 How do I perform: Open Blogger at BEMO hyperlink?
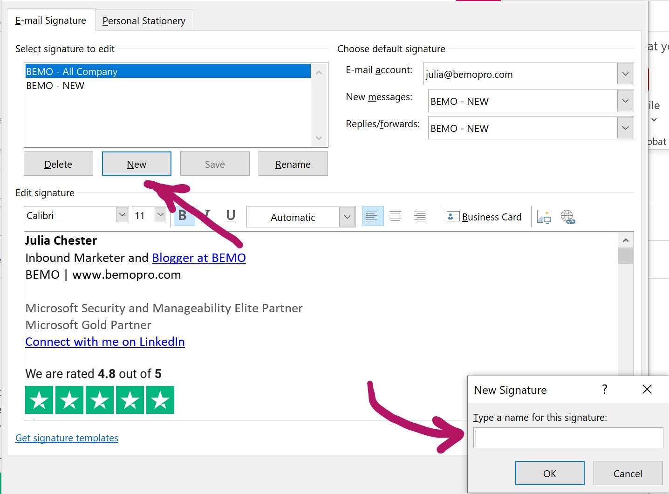click(199, 258)
